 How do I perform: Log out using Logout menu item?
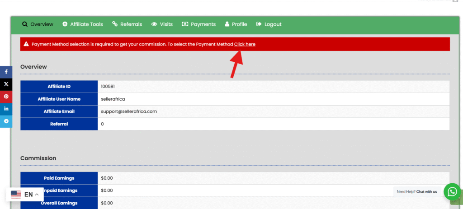pyautogui.click(x=269, y=24)
